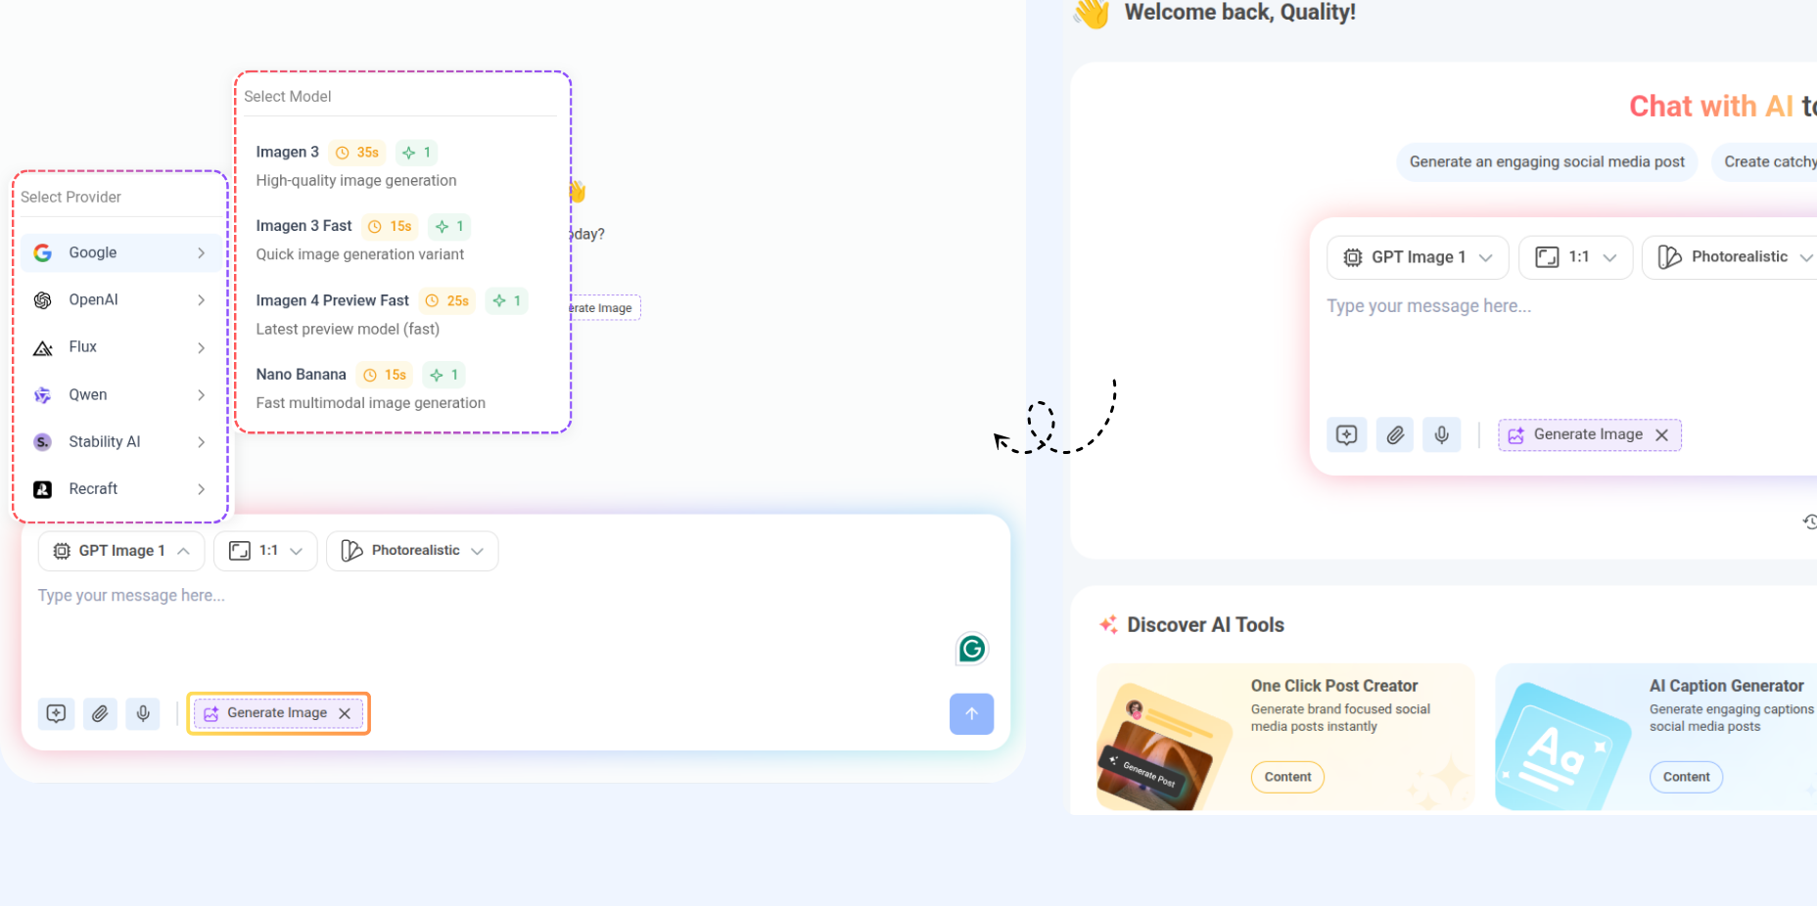This screenshot has width=1817, height=906.
Task: Open the 1:1 aspect ratio dropdown below the provider list
Action: [265, 551]
